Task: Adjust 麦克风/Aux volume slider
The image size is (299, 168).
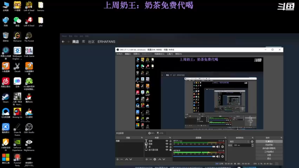Action: click(194, 147)
